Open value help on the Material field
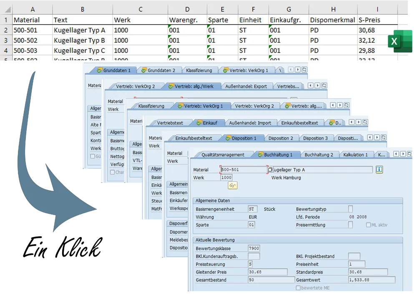Screen dimensions: 417x295 tap(270, 169)
